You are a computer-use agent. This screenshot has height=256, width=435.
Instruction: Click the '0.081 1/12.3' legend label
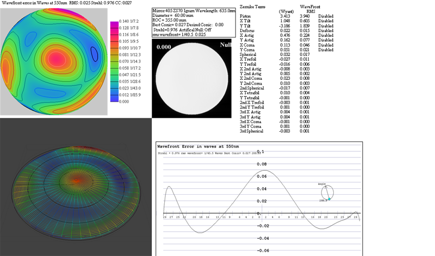coord(130,55)
